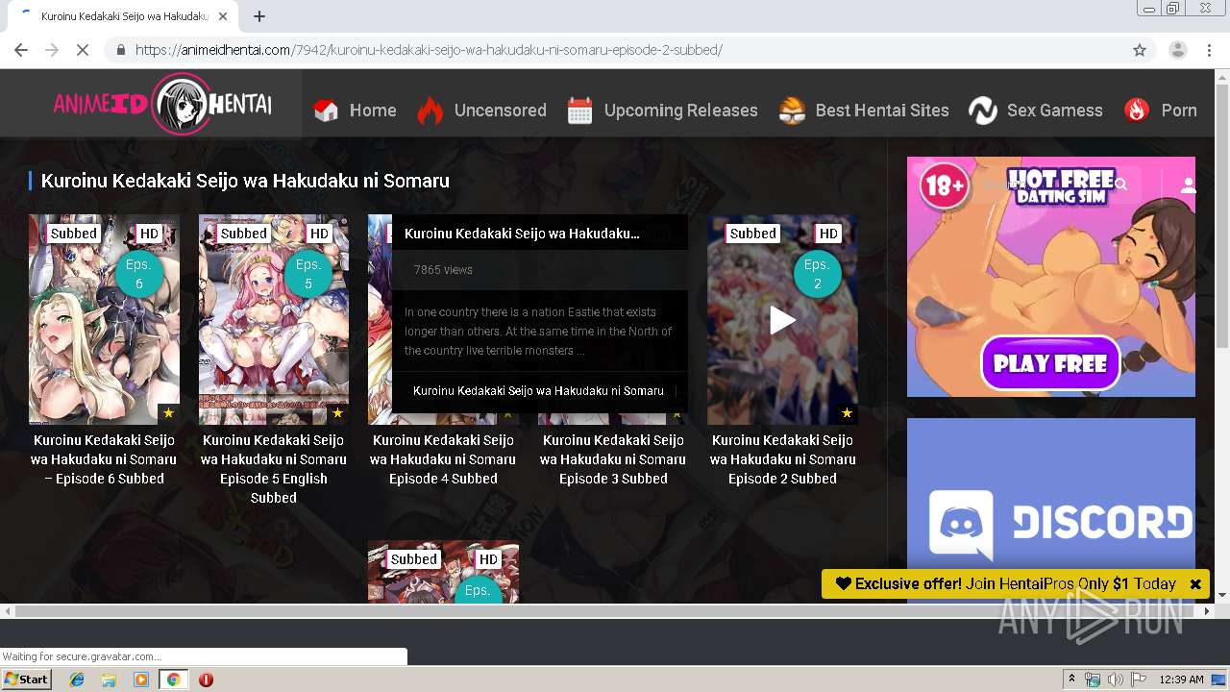This screenshot has height=692, width=1230.
Task: Click the red round taskbar icon
Action: tap(206, 680)
